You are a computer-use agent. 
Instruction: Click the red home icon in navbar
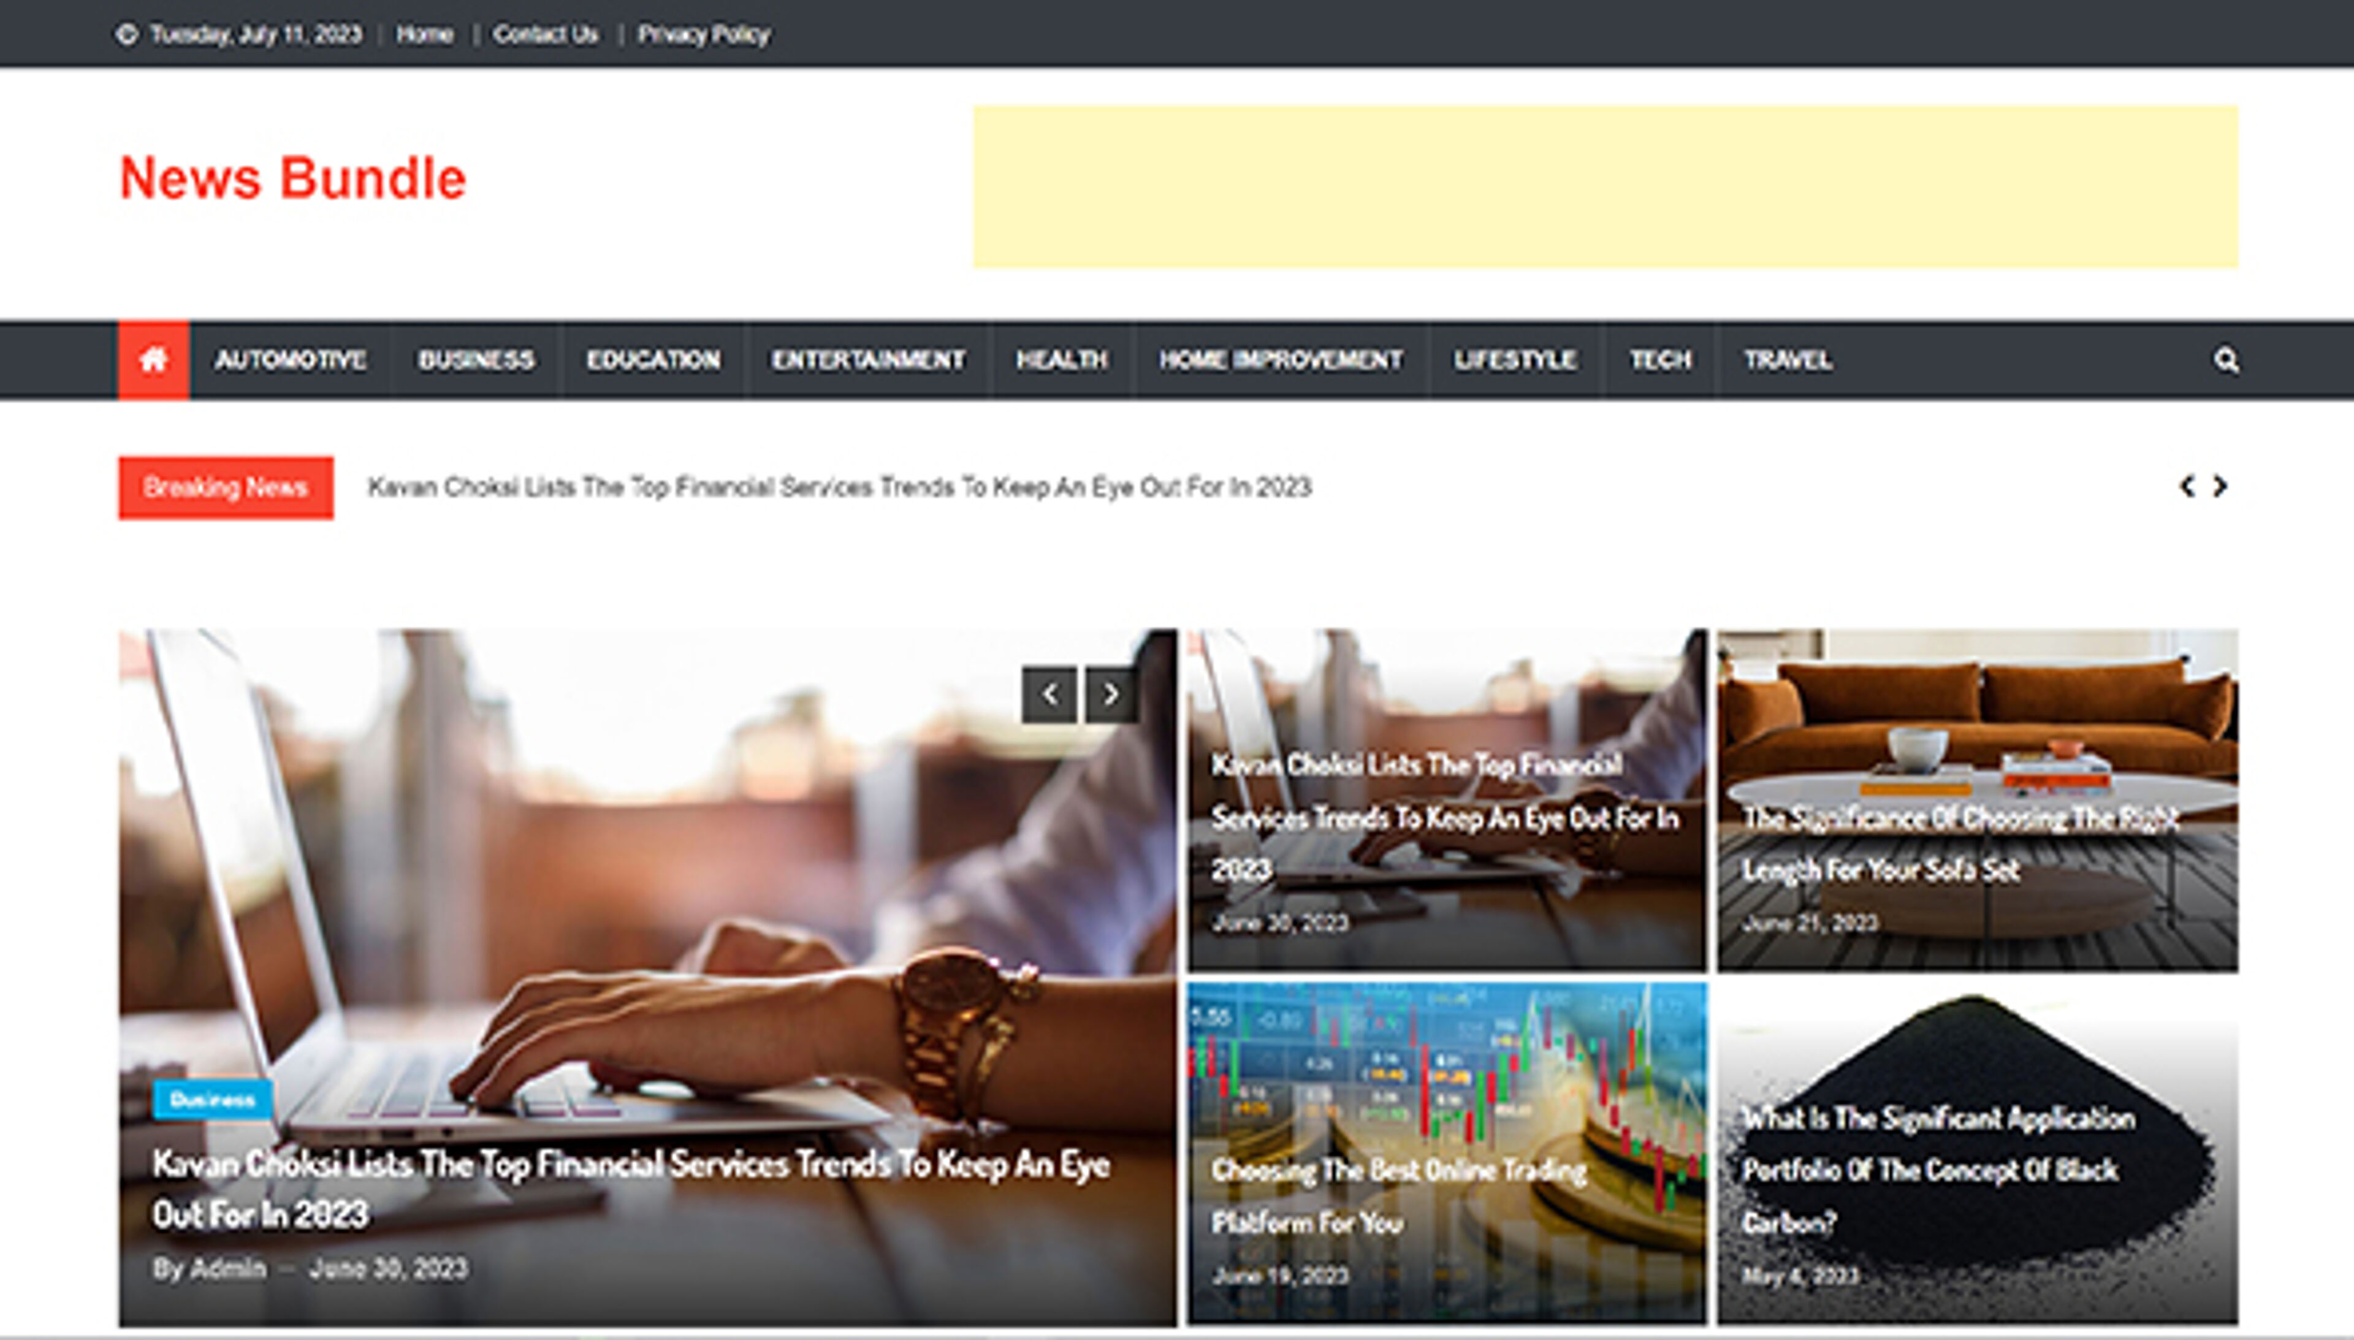click(154, 360)
